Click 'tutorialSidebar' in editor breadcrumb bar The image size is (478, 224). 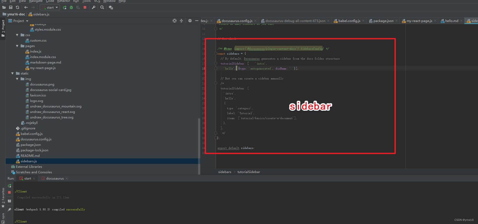click(x=249, y=172)
